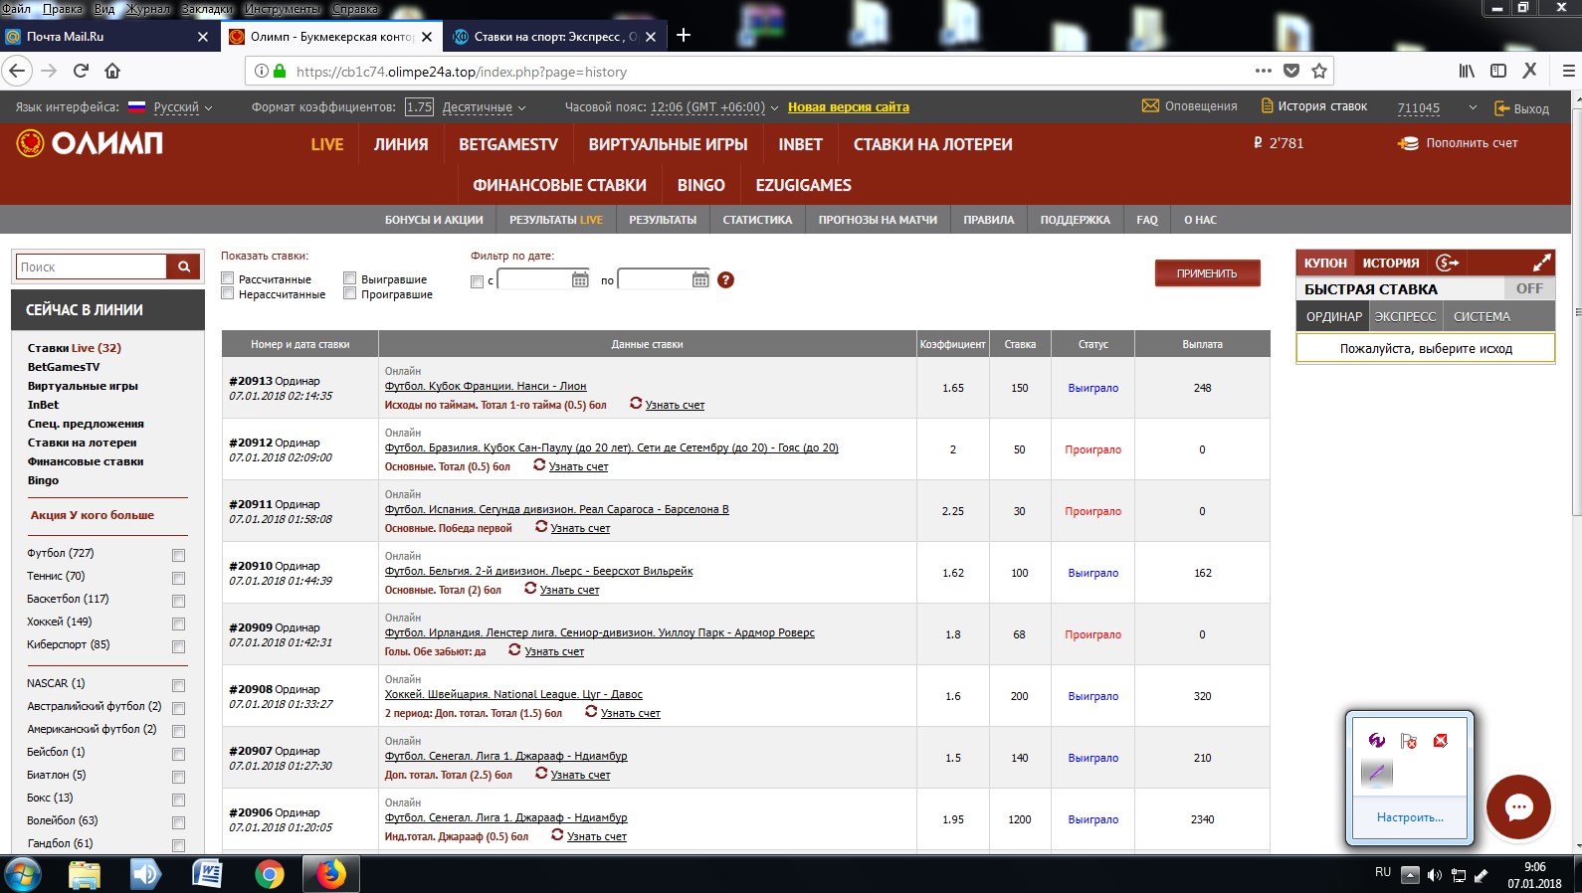Screen dimensions: 1582x893
Task: Click the browser back arrow button
Action: click(x=17, y=71)
